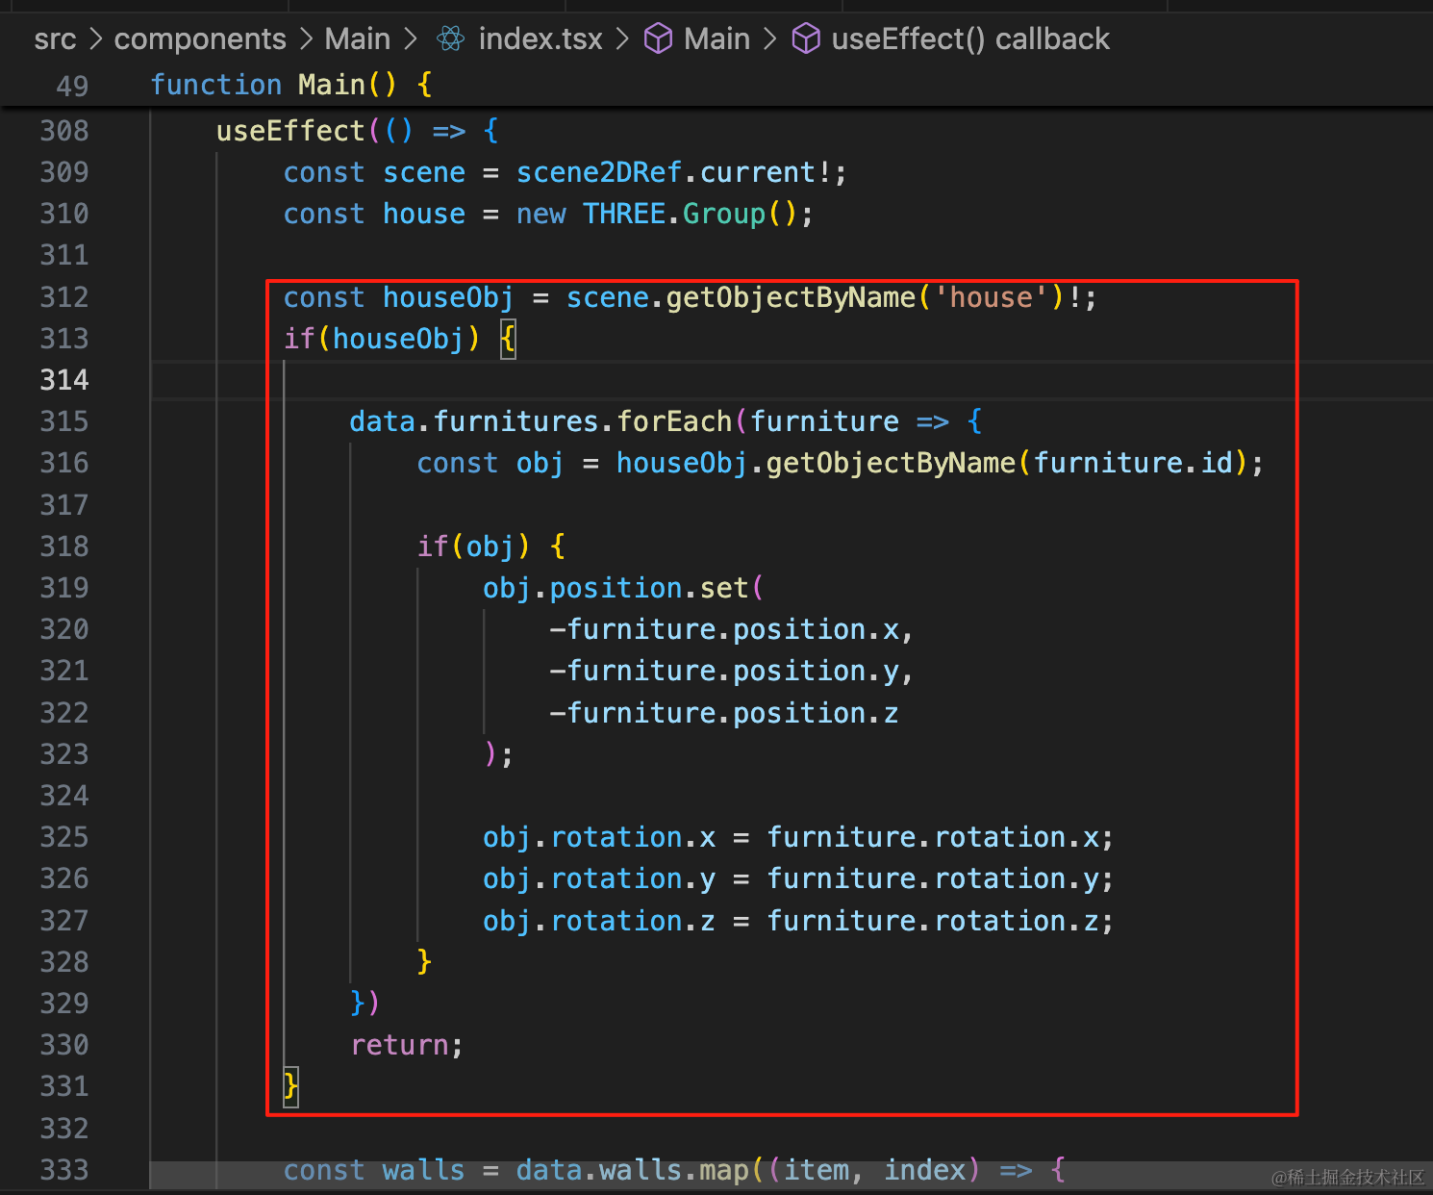Click the Main symbol cube icon in breadcrumb
The image size is (1433, 1195).
tap(658, 39)
